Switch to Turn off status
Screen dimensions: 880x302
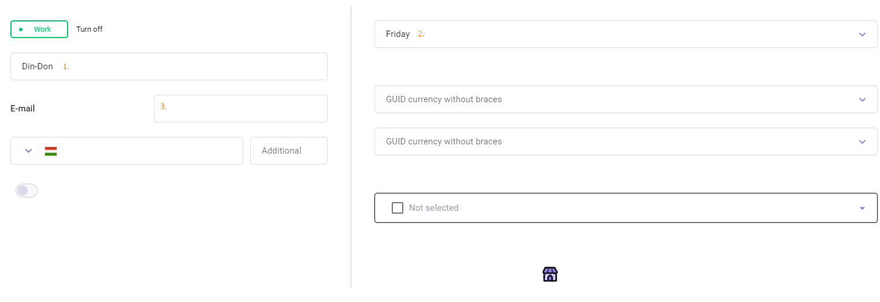click(90, 29)
